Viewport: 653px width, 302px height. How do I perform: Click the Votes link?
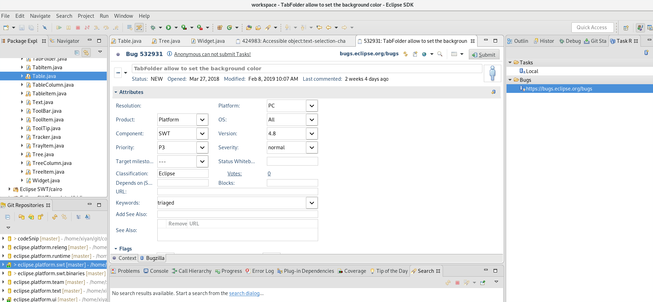(234, 174)
